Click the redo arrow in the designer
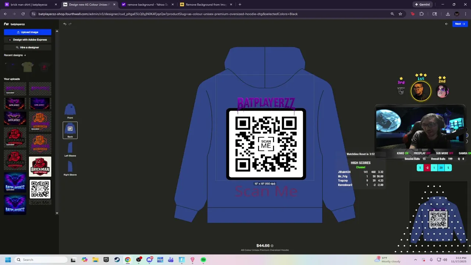This screenshot has width=471, height=265. pyautogui.click(x=70, y=24)
